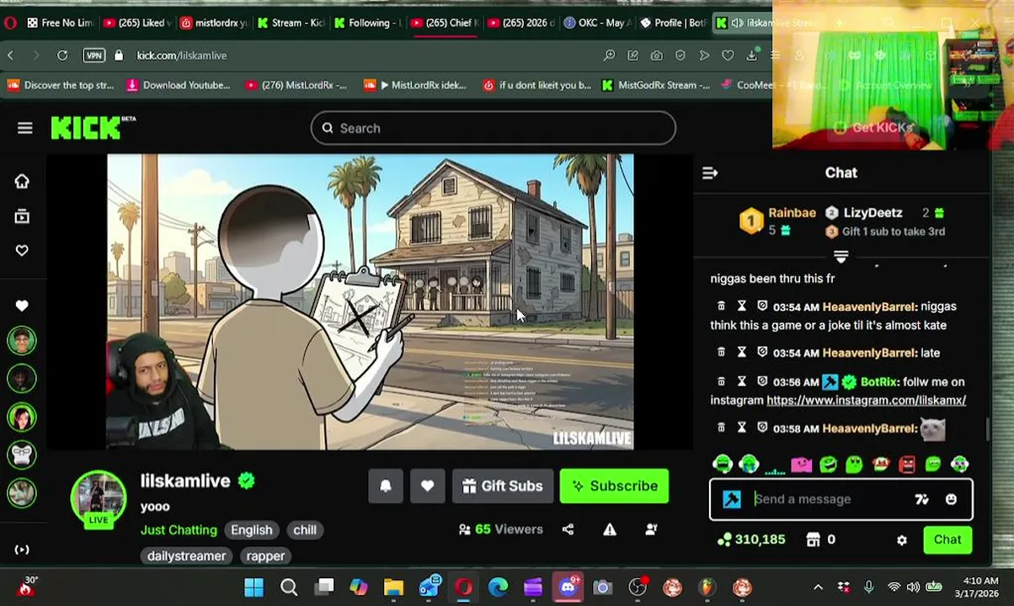
Task: Click BotRix username in chat
Action: (x=878, y=382)
